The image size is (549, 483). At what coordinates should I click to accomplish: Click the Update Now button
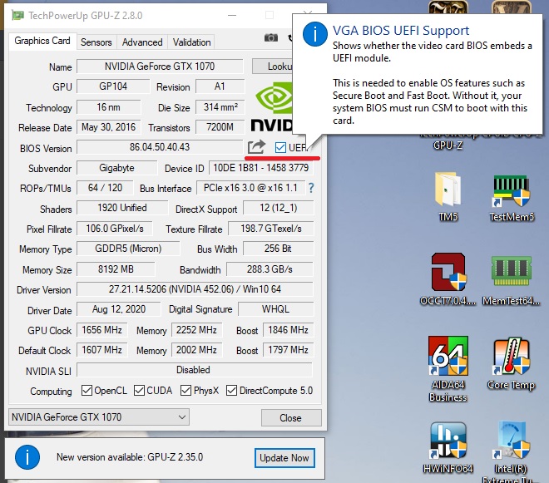[284, 458]
